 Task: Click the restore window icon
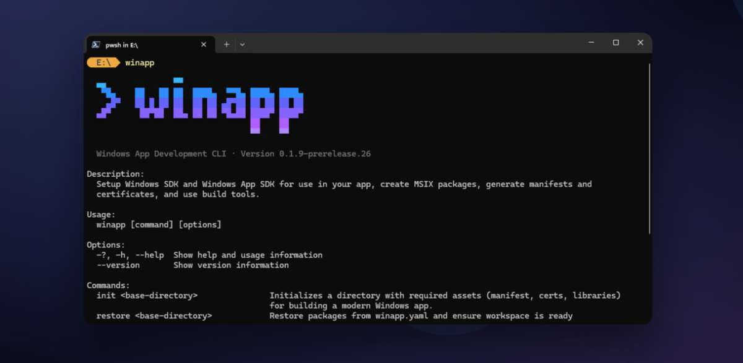[615, 42]
